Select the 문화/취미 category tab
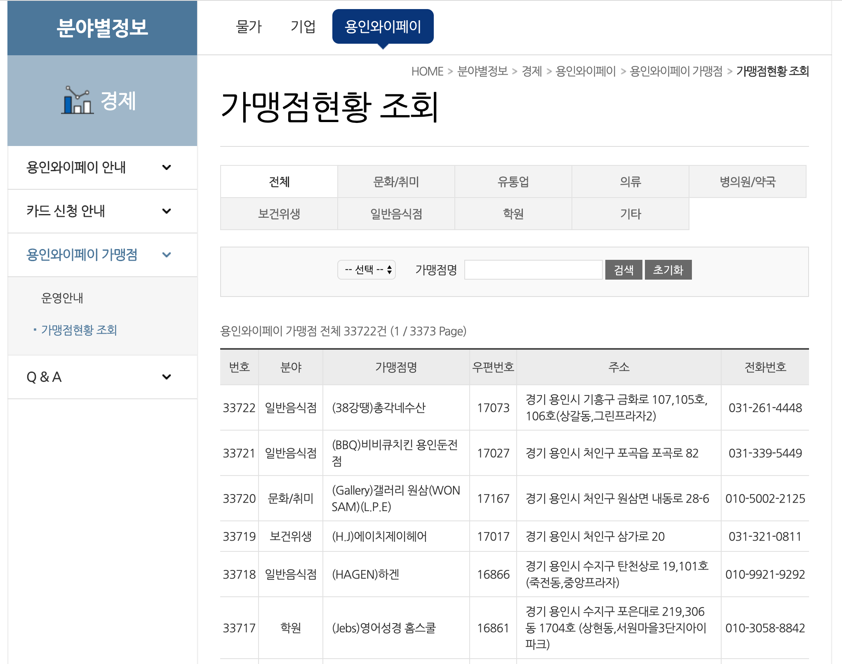This screenshot has height=664, width=842. tap(396, 181)
